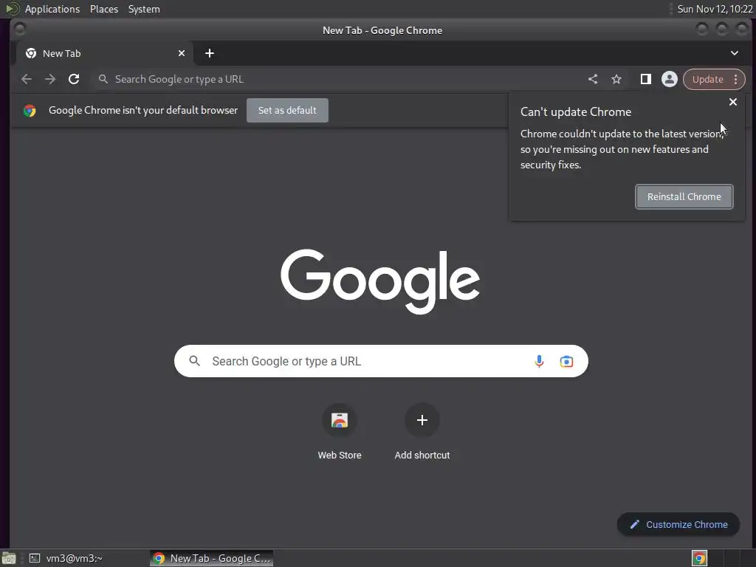Click the Chrome logo in default browser bar

tap(30, 111)
